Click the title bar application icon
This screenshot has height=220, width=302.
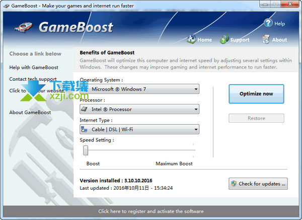[7, 6]
